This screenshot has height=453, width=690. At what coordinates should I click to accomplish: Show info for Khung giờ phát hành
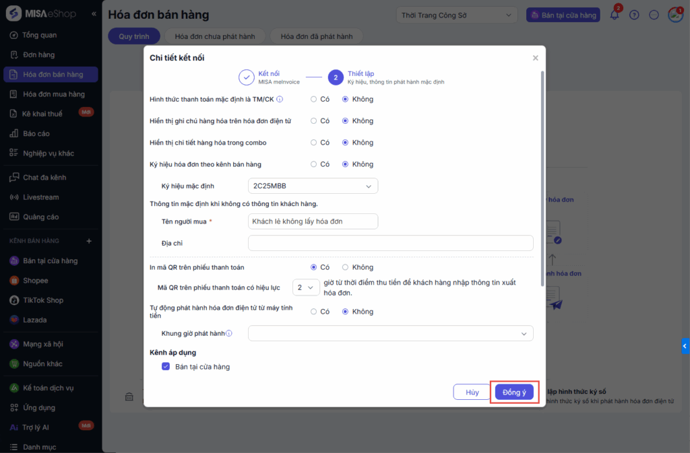[229, 333]
